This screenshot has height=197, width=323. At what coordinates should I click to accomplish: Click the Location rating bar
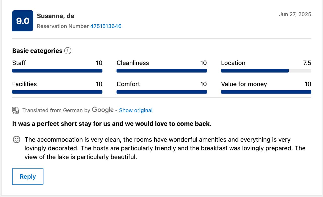tap(266, 71)
